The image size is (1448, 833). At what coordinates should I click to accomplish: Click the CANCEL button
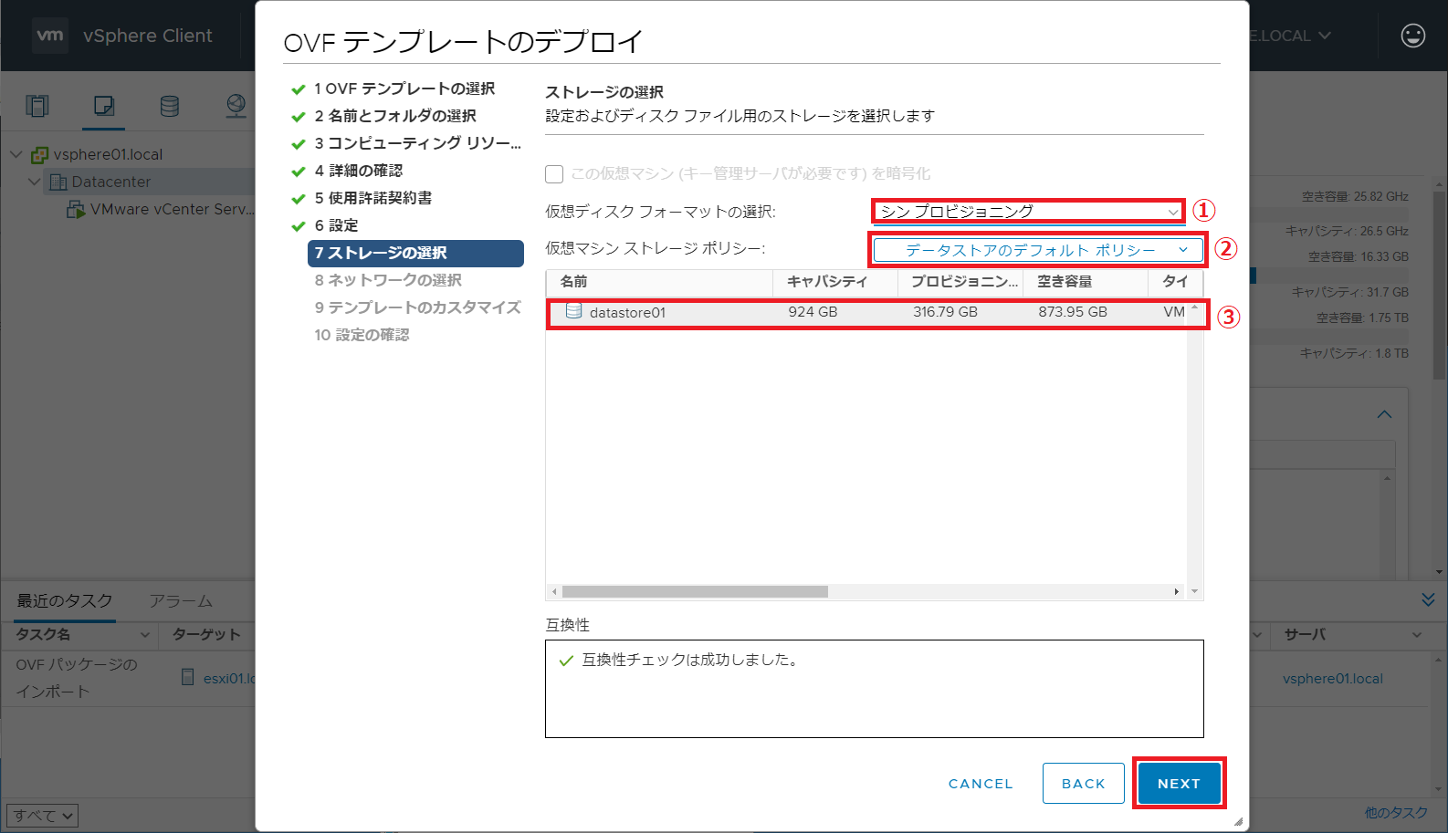(981, 784)
